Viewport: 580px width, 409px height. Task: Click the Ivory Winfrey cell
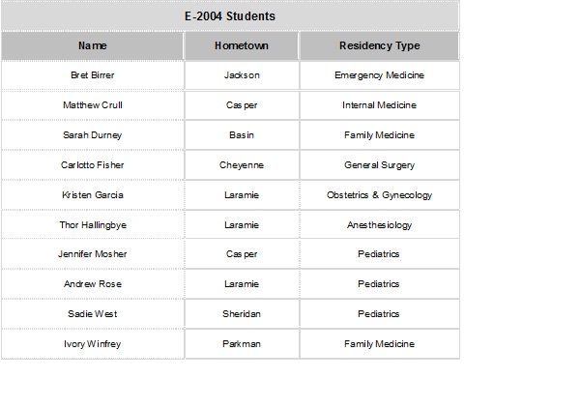93,344
